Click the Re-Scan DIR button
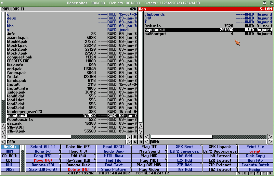Image resolution: width=274 pixels, height=176 pixels. tap(78, 160)
